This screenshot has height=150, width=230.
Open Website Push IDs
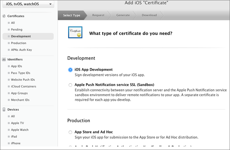click(x=23, y=80)
